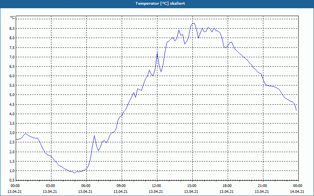Click the 03:00 time axis label
Screen dimensions: 314x196
pos(51,186)
